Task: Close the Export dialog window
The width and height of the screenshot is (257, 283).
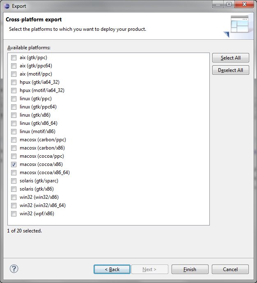Action: click(x=244, y=4)
